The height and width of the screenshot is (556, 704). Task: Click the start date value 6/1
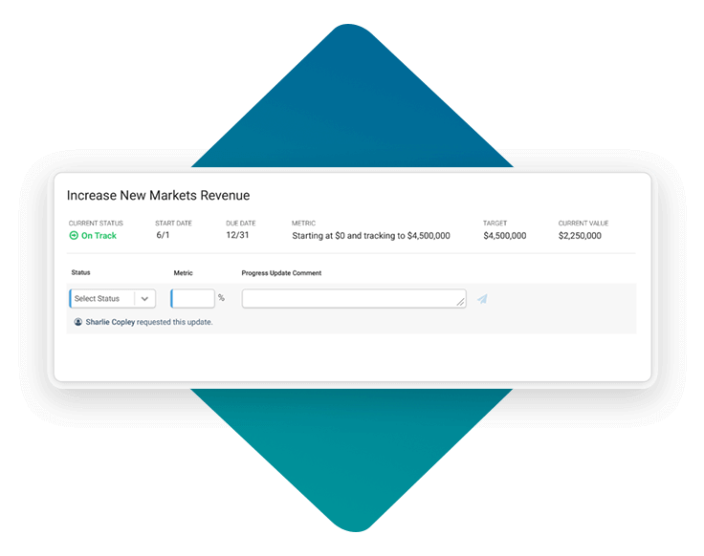point(163,235)
